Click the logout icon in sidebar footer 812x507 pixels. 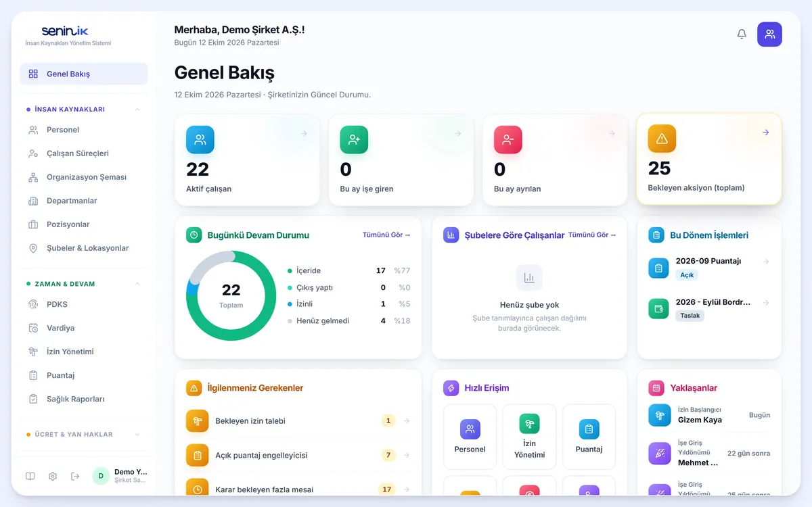pyautogui.click(x=75, y=476)
